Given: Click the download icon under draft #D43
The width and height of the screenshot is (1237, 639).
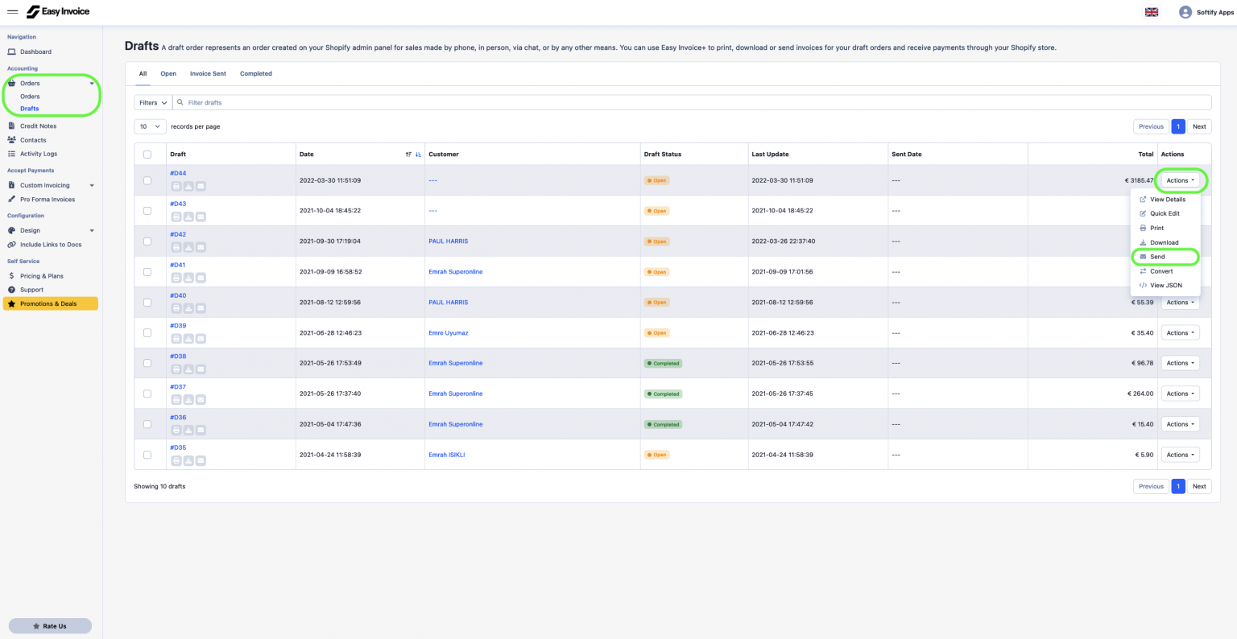Looking at the screenshot, I should click(x=188, y=216).
